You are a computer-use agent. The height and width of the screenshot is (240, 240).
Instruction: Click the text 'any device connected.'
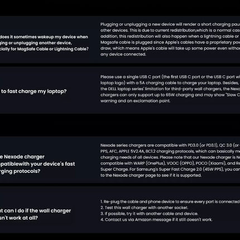point(123,54)
